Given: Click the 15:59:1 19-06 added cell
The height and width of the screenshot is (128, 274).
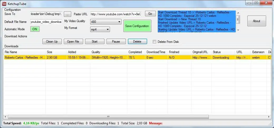Looking at the screenshot, I should tap(78, 58).
